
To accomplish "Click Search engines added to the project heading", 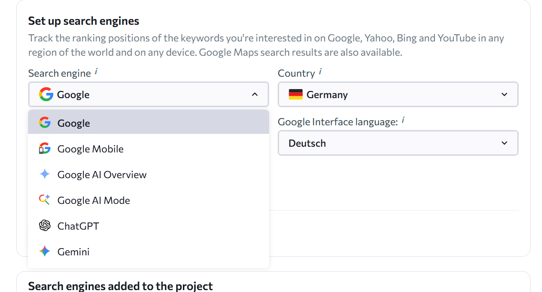I will coord(120,286).
